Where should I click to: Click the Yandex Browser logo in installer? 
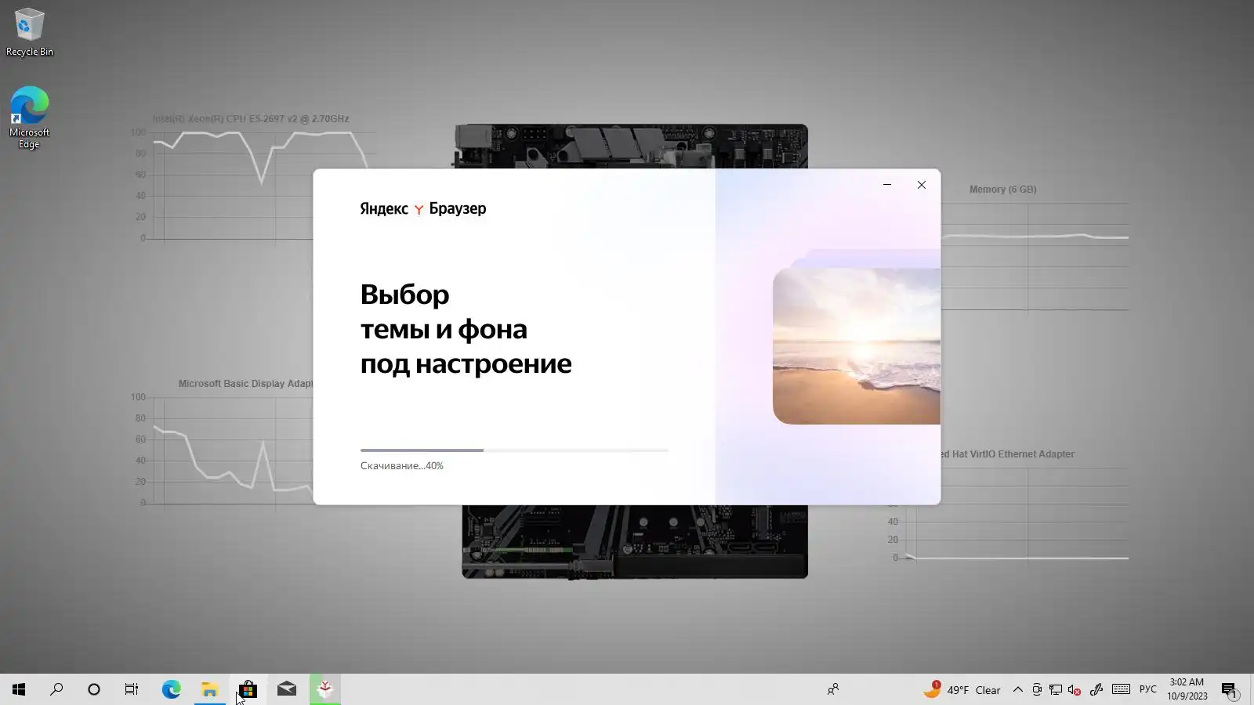(423, 208)
